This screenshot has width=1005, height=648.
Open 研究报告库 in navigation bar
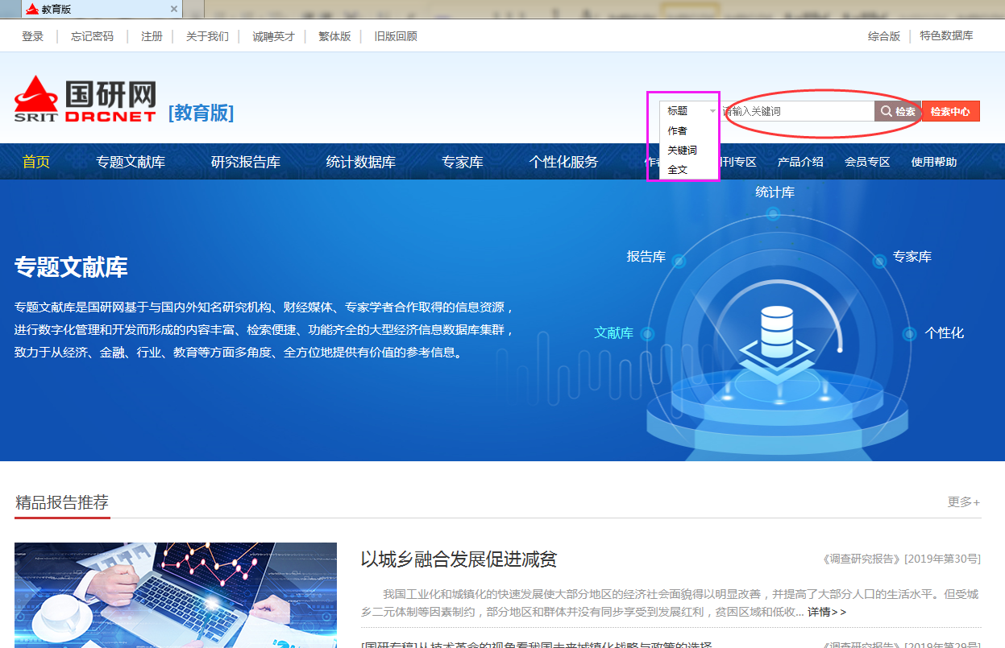(246, 162)
